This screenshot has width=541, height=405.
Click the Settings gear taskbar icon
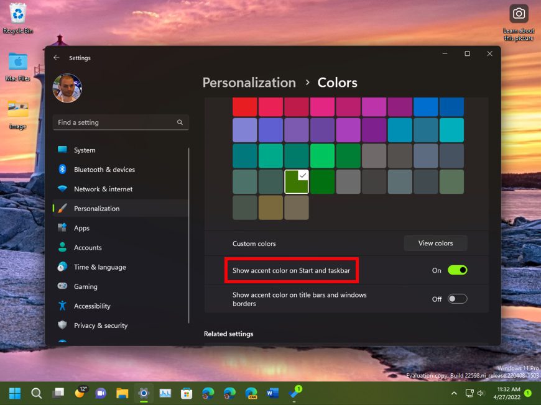[144, 393]
